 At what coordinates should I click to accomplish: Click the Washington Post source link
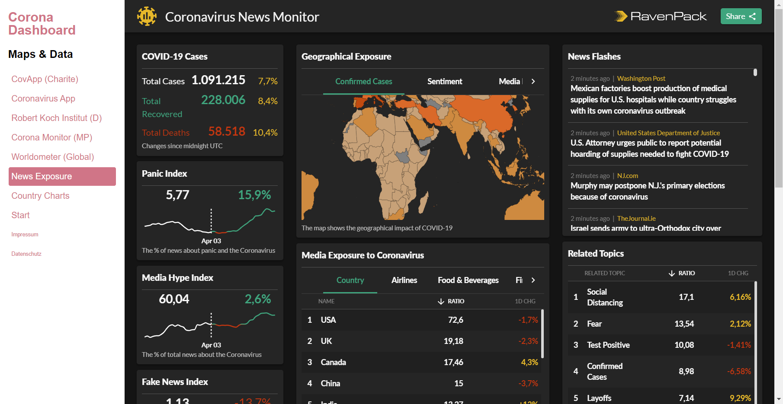click(x=641, y=78)
